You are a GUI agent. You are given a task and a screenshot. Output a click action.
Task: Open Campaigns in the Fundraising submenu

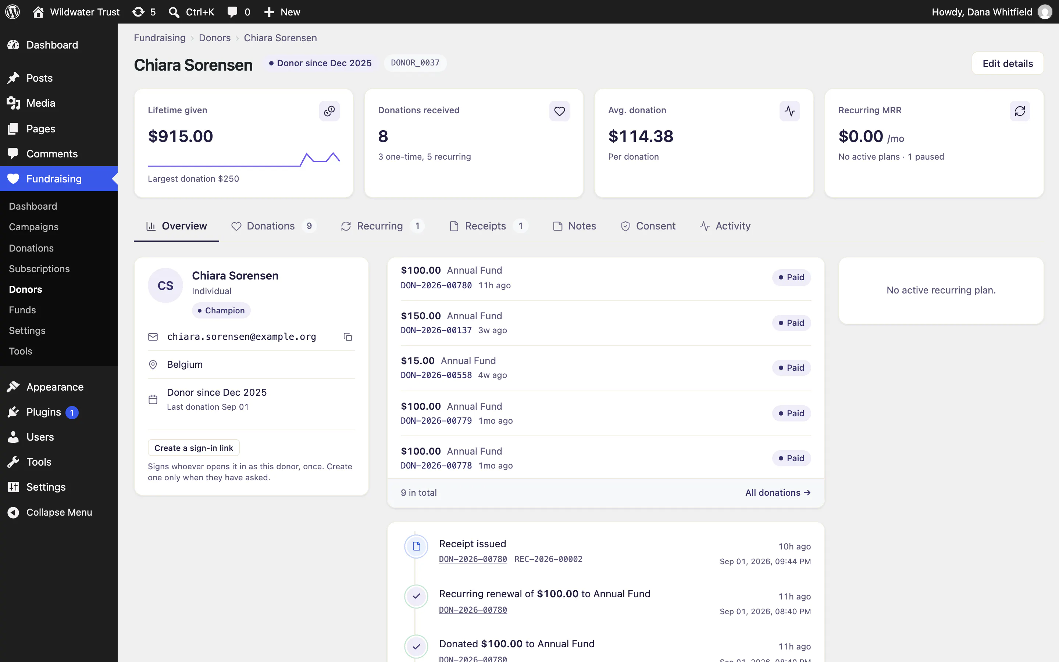(x=34, y=227)
